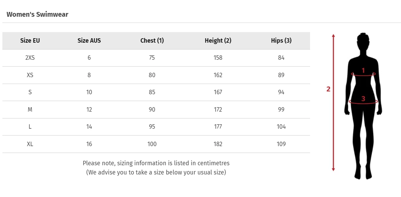Click the Size AUS column header
This screenshot has height=197, width=401.
coord(89,41)
